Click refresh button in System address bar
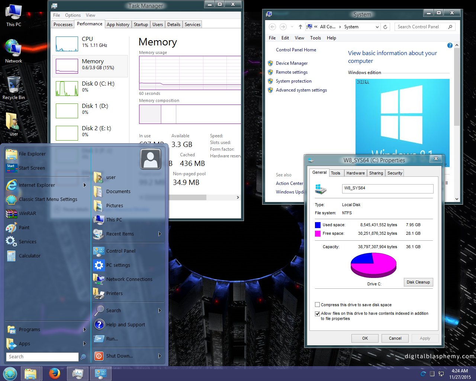This screenshot has width=476, height=381. 385,27
